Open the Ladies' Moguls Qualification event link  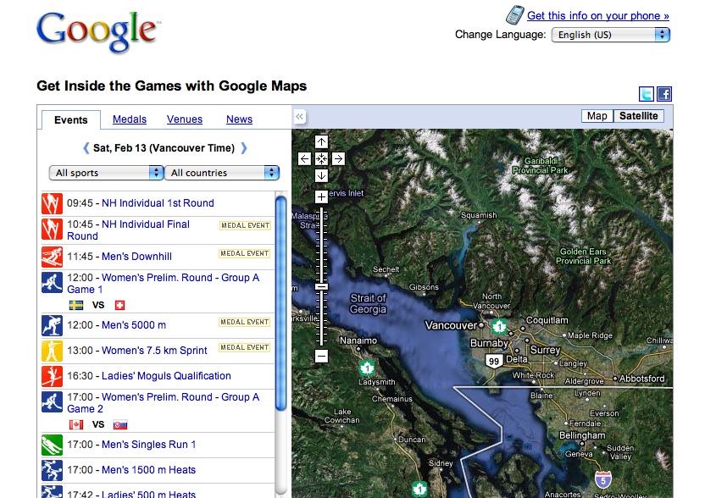pos(166,376)
